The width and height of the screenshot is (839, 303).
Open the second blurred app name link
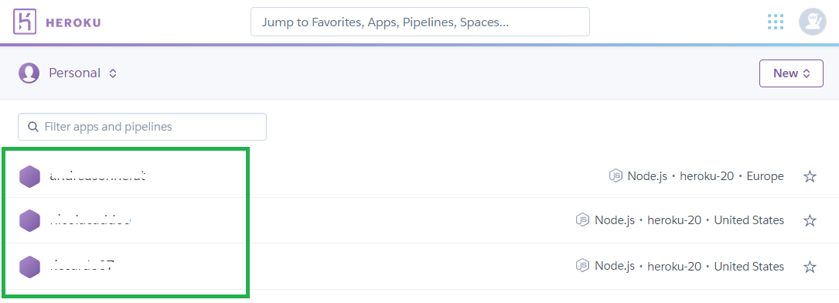click(x=90, y=220)
